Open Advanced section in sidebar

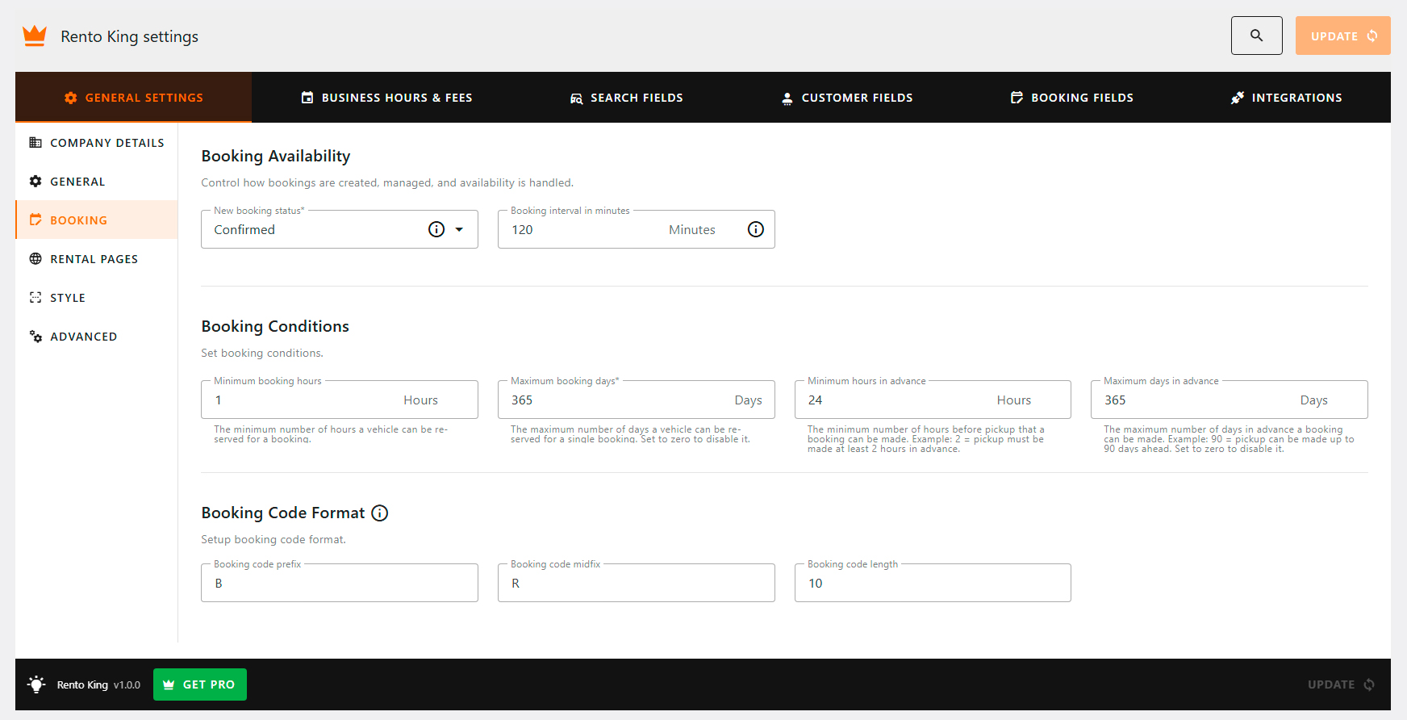tap(97, 337)
